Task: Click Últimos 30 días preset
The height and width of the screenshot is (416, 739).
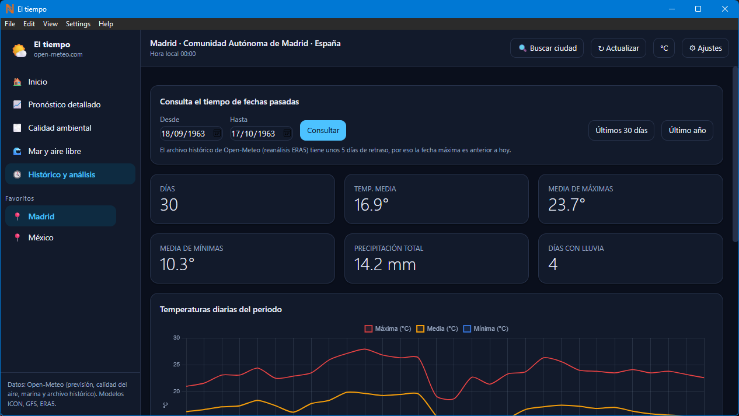Action: (622, 131)
